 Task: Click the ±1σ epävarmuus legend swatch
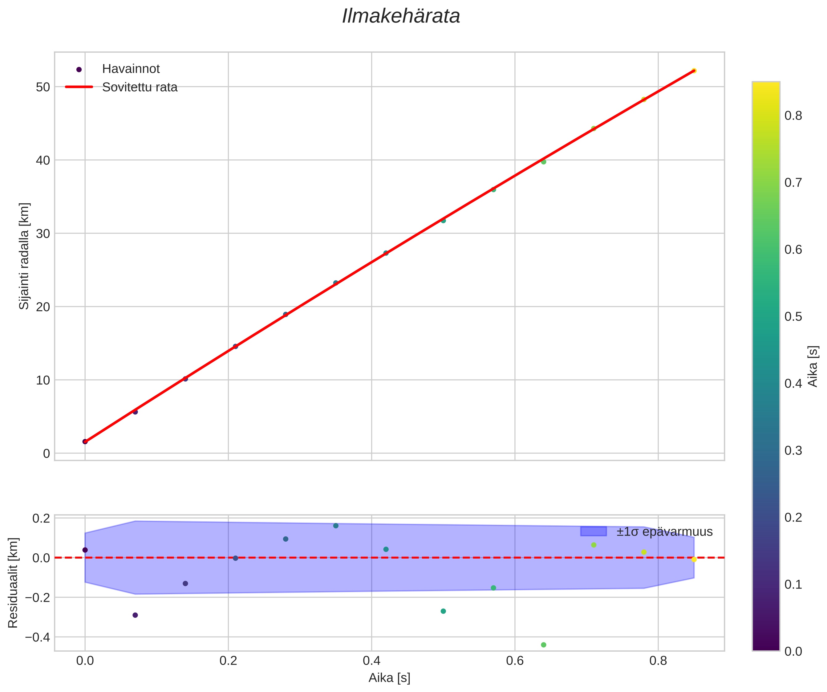593,531
